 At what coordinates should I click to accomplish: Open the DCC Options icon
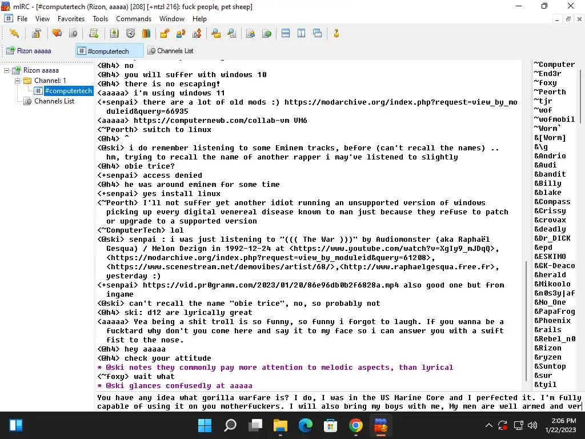(197, 34)
